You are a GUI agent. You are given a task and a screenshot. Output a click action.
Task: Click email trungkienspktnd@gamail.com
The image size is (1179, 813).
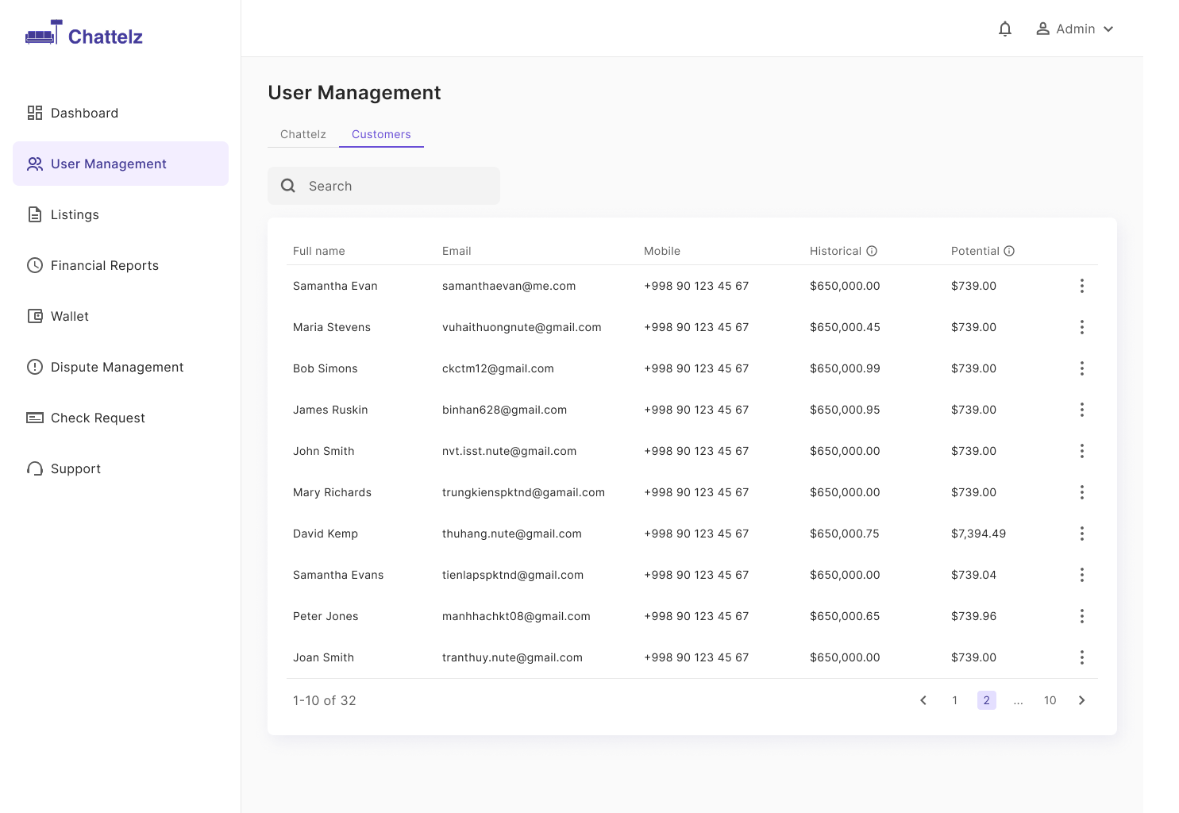tap(523, 492)
